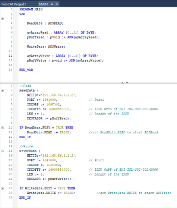Click the 'set WriteData.WRITE to start ADSWrite' comment
This screenshot has width=177, height=208.
coord(134,193)
